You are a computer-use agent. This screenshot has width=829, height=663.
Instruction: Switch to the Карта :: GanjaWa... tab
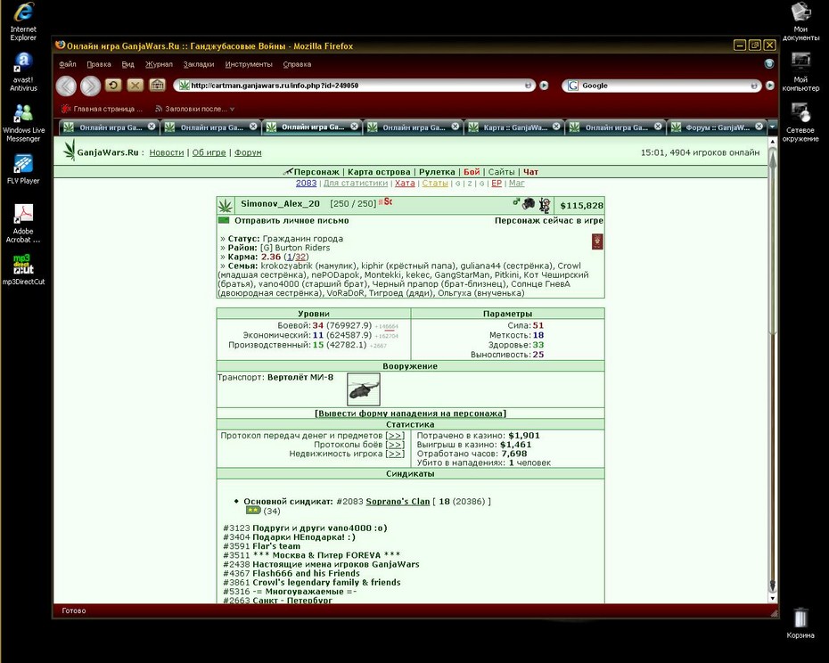[513, 127]
